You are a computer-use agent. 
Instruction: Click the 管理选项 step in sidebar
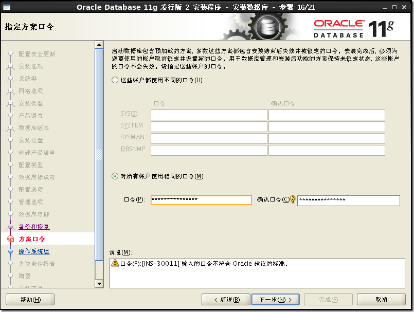coord(31,202)
